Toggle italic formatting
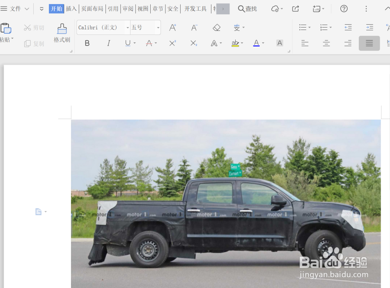The image size is (390, 288). [108, 43]
